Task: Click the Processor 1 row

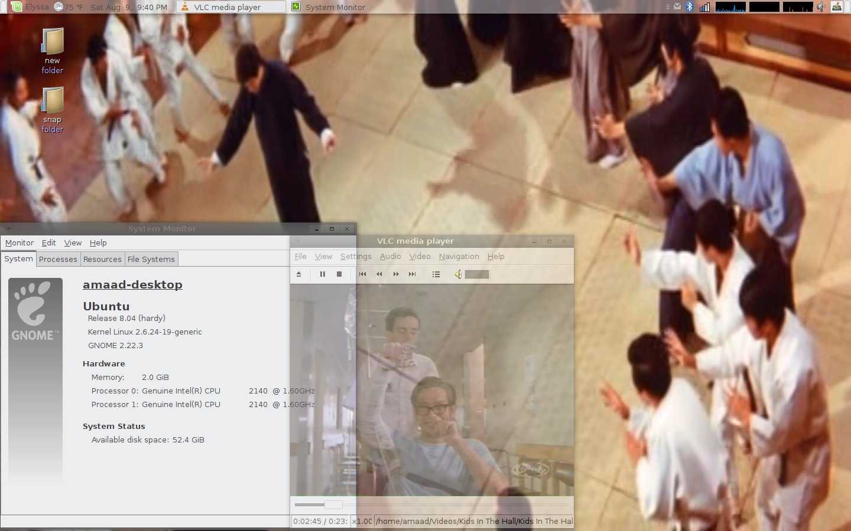Action: [203, 405]
